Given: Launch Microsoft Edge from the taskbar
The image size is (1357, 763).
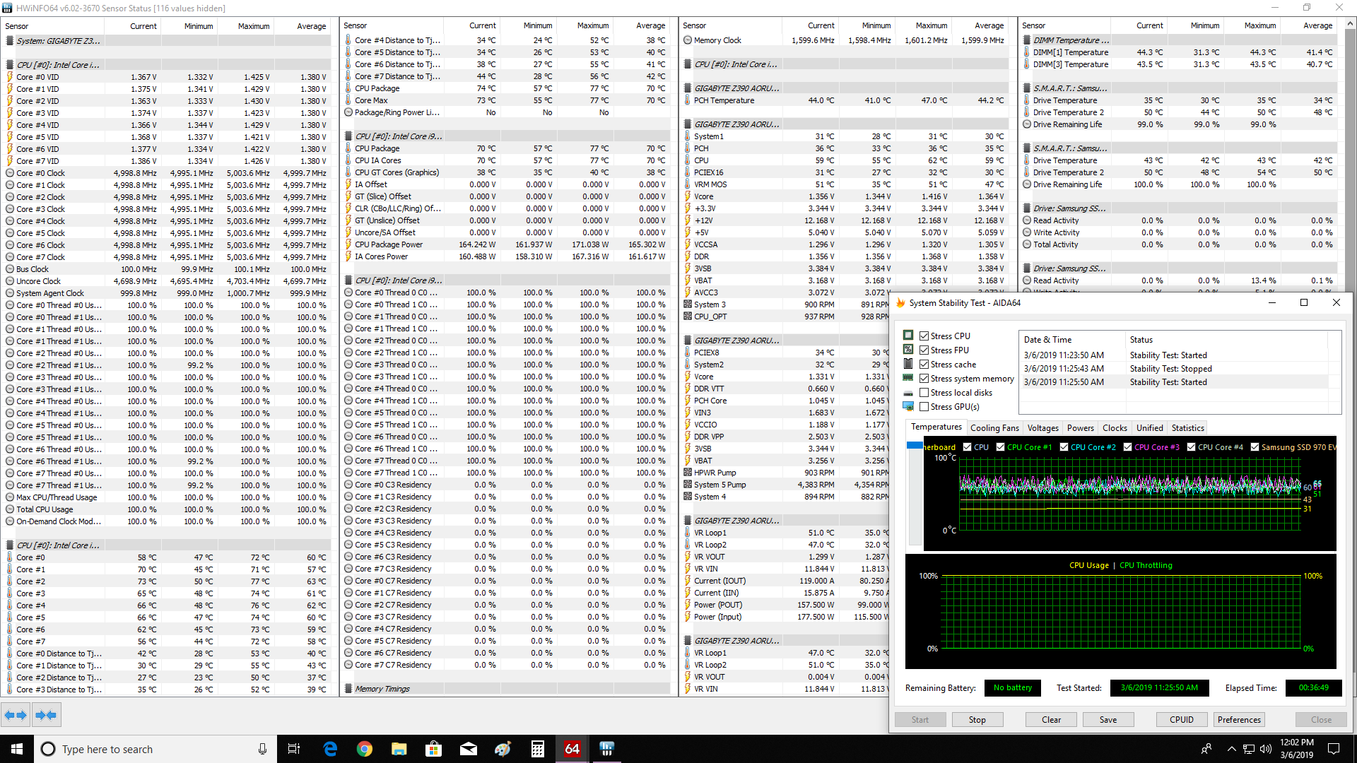Looking at the screenshot, I should [330, 749].
